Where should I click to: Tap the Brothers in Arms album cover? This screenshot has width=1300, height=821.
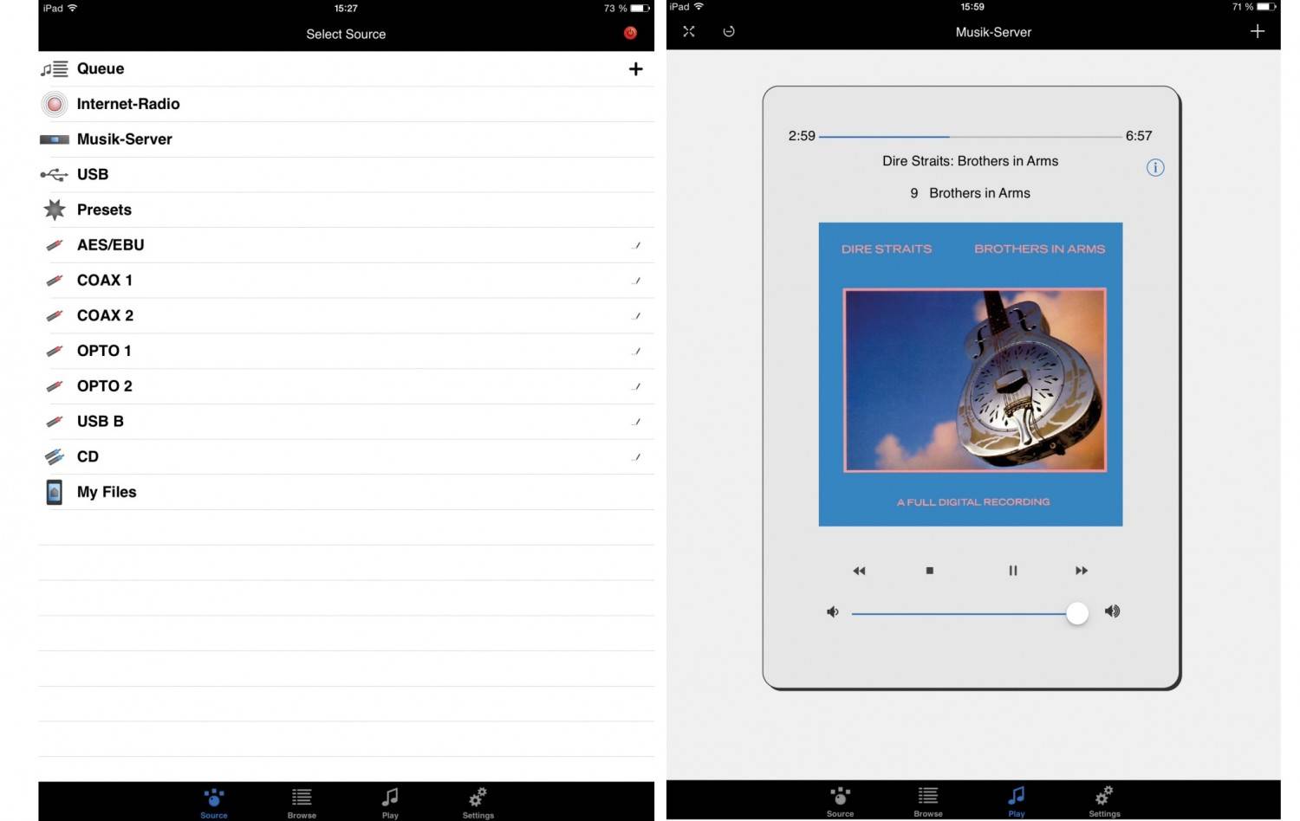971,374
